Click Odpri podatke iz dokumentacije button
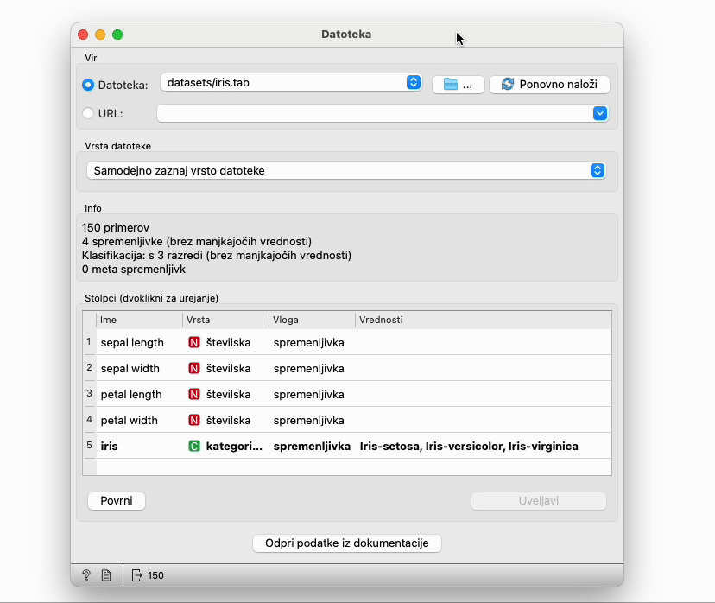715x603 pixels. (x=347, y=543)
